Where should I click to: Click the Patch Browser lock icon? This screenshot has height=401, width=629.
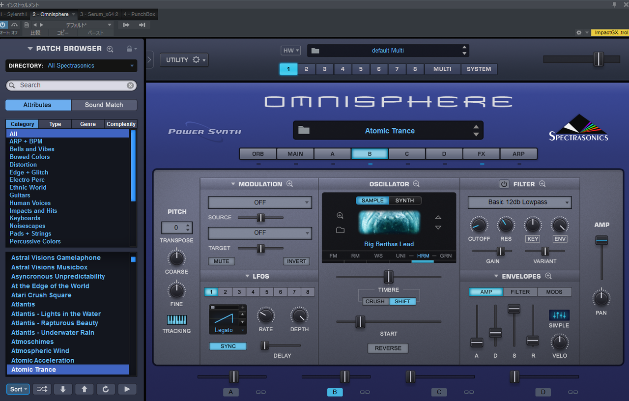[129, 49]
